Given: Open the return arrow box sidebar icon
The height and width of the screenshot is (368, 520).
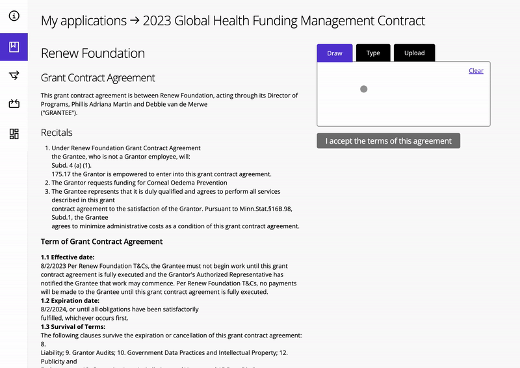Looking at the screenshot, I should coord(14,104).
